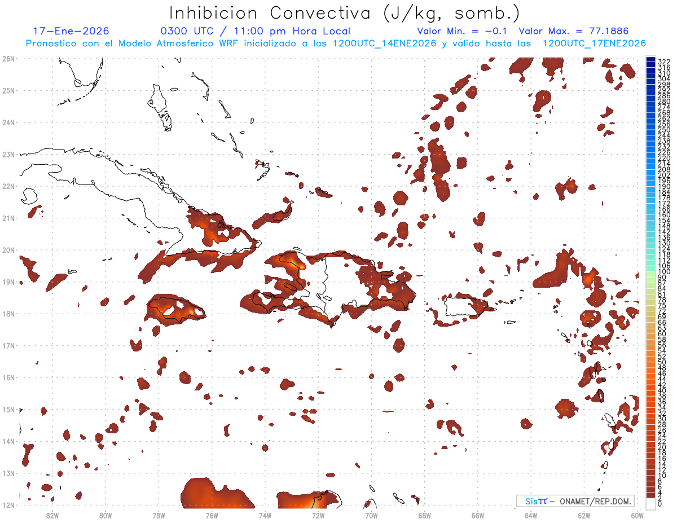Click the 66W longitude label

point(478,515)
